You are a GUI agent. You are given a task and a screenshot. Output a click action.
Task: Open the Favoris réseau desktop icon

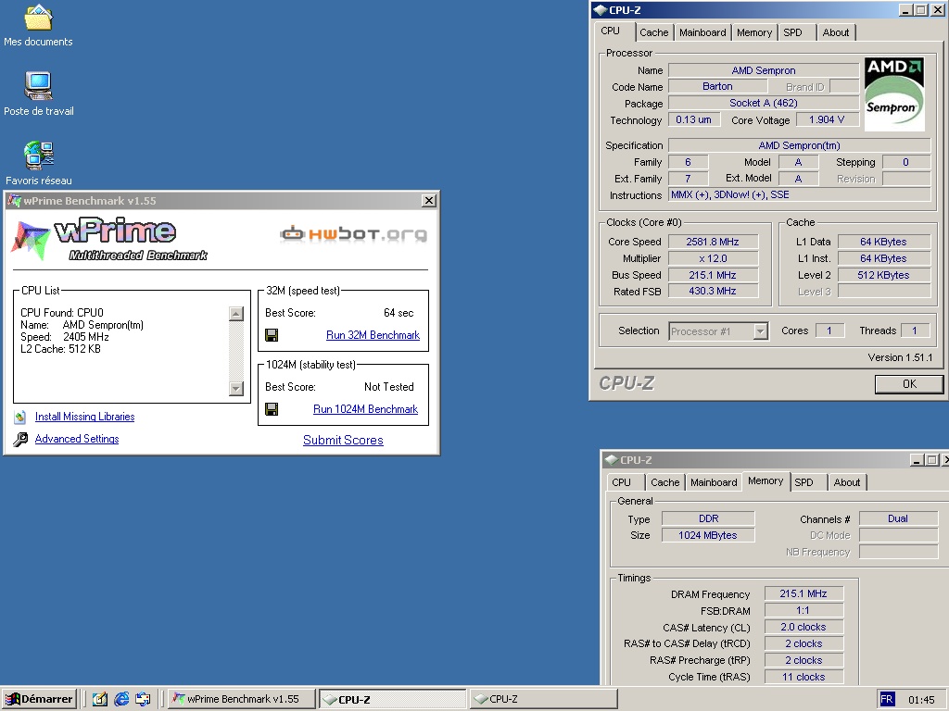click(39, 156)
